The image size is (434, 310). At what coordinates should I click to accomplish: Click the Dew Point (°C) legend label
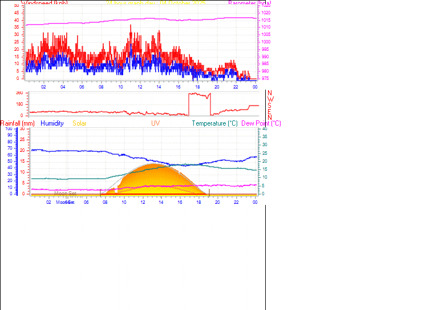[261, 123]
